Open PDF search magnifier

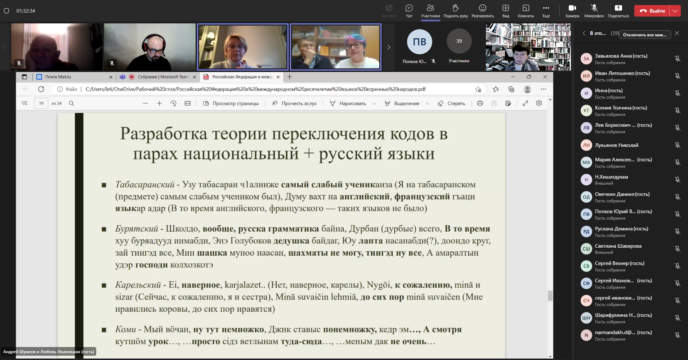pyautogui.click(x=71, y=103)
